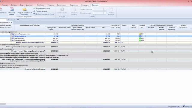Open the Вставка ribbon tab

(x=14, y=5)
